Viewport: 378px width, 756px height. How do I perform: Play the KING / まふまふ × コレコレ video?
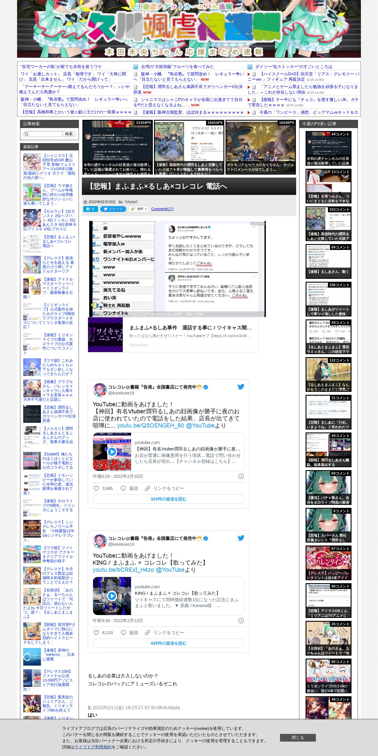(x=112, y=596)
